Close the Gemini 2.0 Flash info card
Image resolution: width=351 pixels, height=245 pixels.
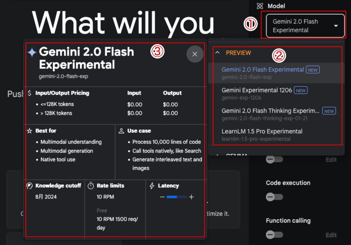coord(195,54)
